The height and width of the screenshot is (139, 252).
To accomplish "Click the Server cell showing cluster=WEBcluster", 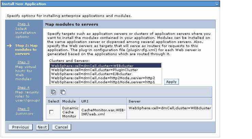I will click(169, 112).
